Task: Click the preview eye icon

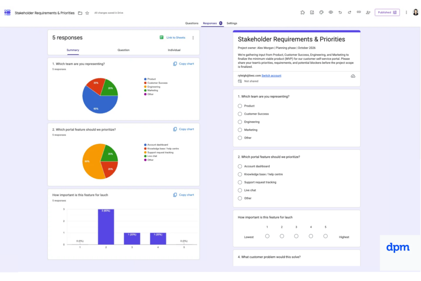Action: pyautogui.click(x=331, y=12)
